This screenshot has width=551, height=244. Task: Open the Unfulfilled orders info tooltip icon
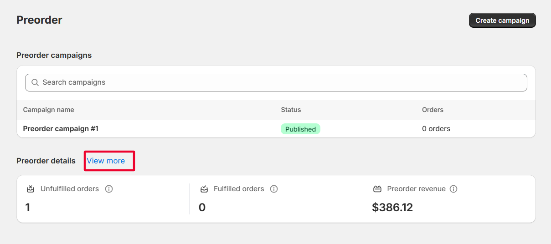109,189
